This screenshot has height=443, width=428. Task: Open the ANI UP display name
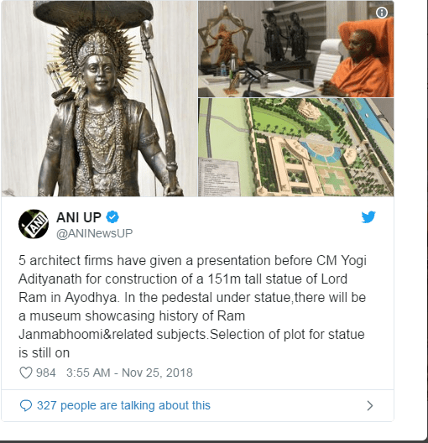pos(79,217)
